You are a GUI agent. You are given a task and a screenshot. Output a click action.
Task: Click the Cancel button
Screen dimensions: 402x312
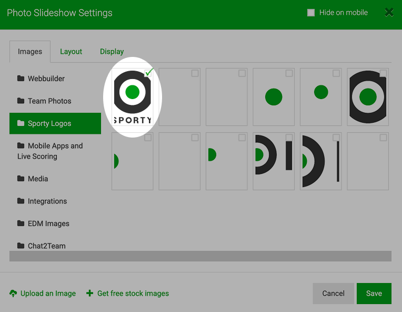click(x=333, y=293)
